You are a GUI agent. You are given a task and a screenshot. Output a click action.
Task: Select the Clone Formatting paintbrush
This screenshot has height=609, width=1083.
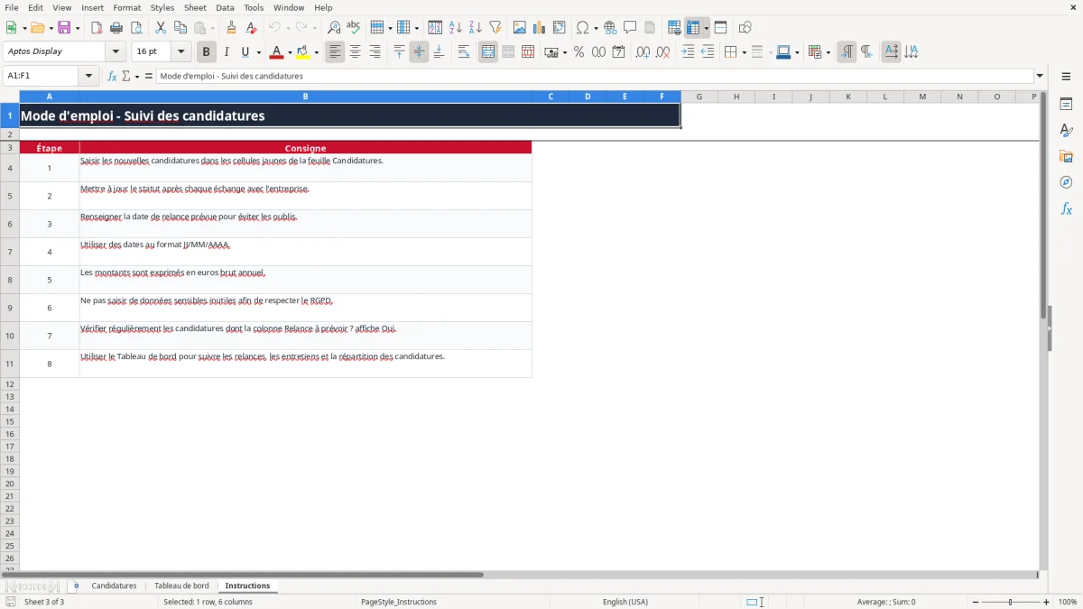tap(231, 28)
